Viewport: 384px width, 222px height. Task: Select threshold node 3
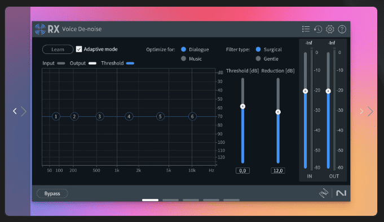pos(99,116)
